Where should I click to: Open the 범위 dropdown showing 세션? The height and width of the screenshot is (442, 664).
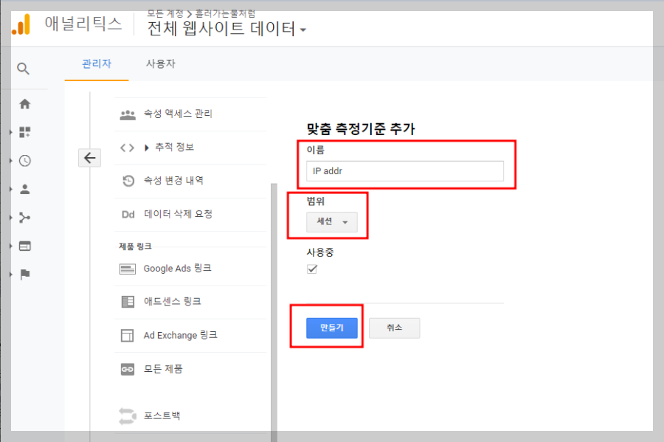pos(333,220)
